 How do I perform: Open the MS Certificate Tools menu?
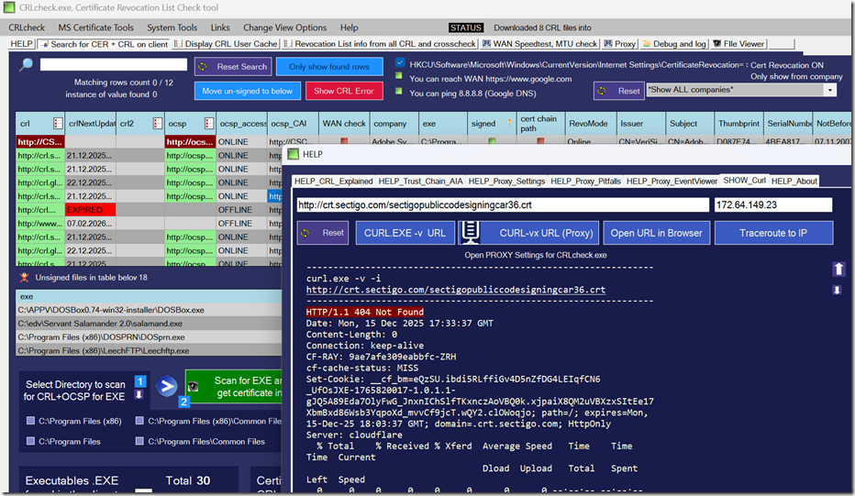95,28
